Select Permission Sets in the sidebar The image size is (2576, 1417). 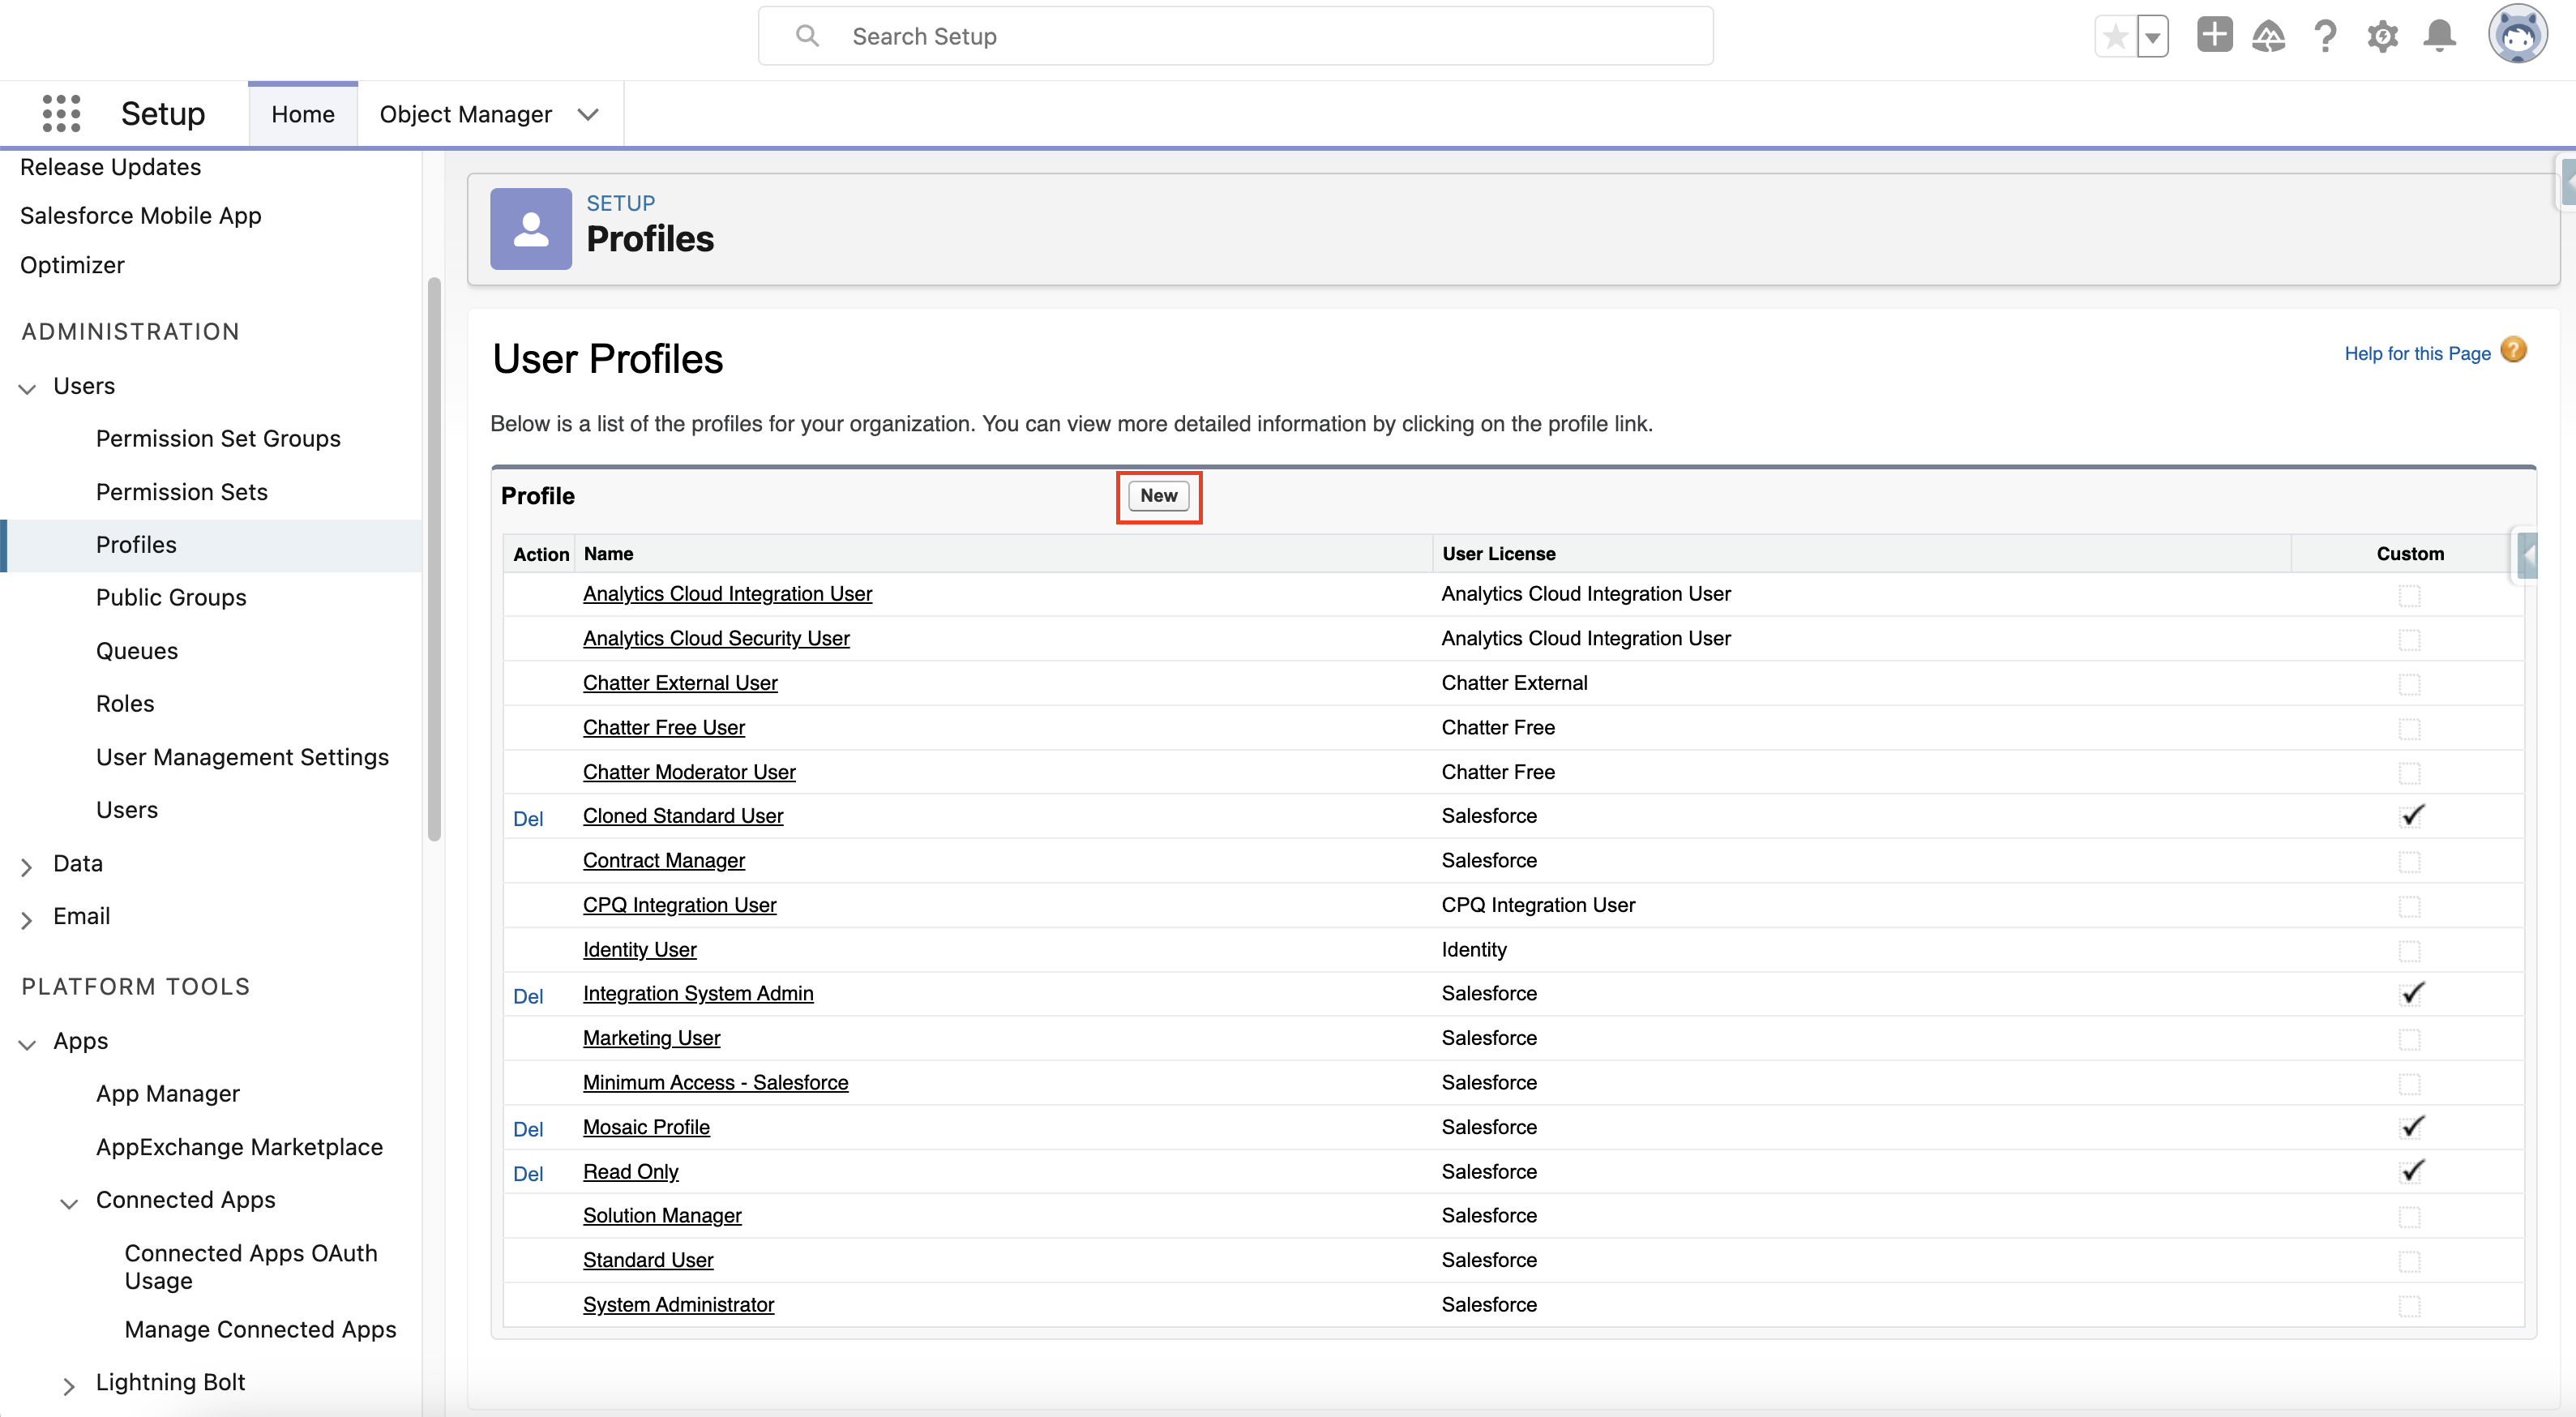click(x=182, y=492)
